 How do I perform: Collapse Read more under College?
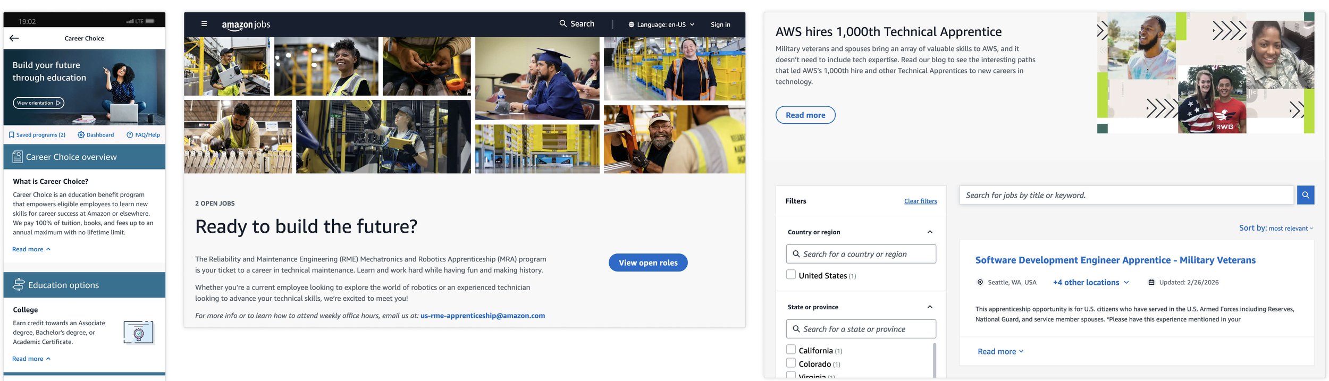[x=31, y=359]
